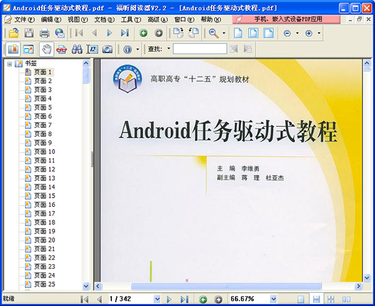Select bookmark 页面 1
This screenshot has width=375, height=306.
tap(42, 72)
